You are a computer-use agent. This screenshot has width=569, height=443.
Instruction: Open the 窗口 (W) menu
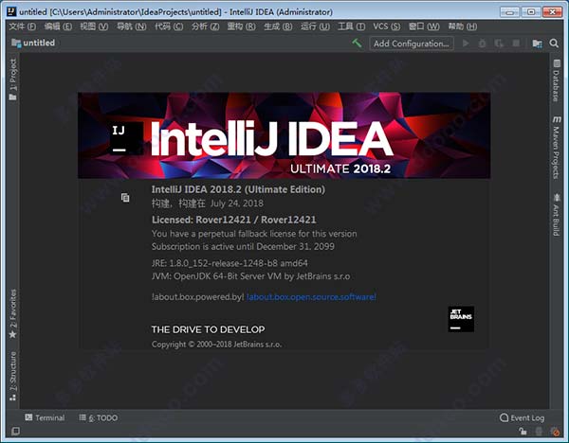point(424,27)
